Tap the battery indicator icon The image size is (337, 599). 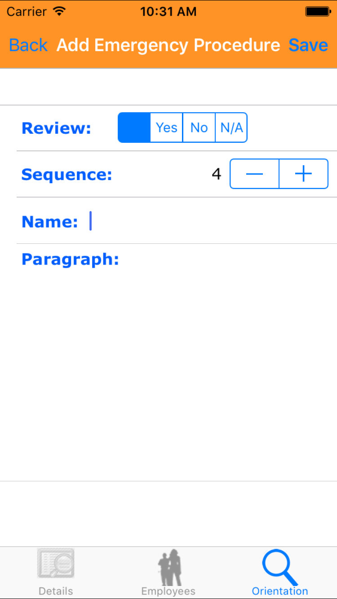pyautogui.click(x=318, y=12)
